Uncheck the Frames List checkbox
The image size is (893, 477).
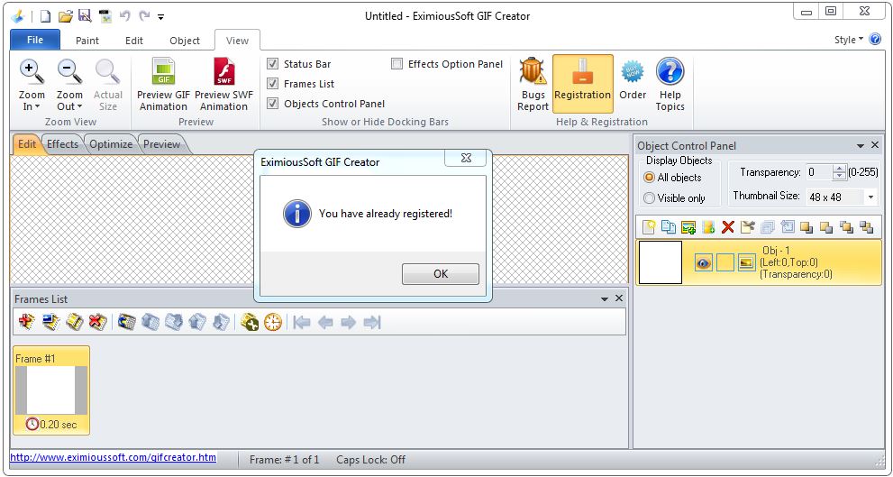[x=273, y=84]
